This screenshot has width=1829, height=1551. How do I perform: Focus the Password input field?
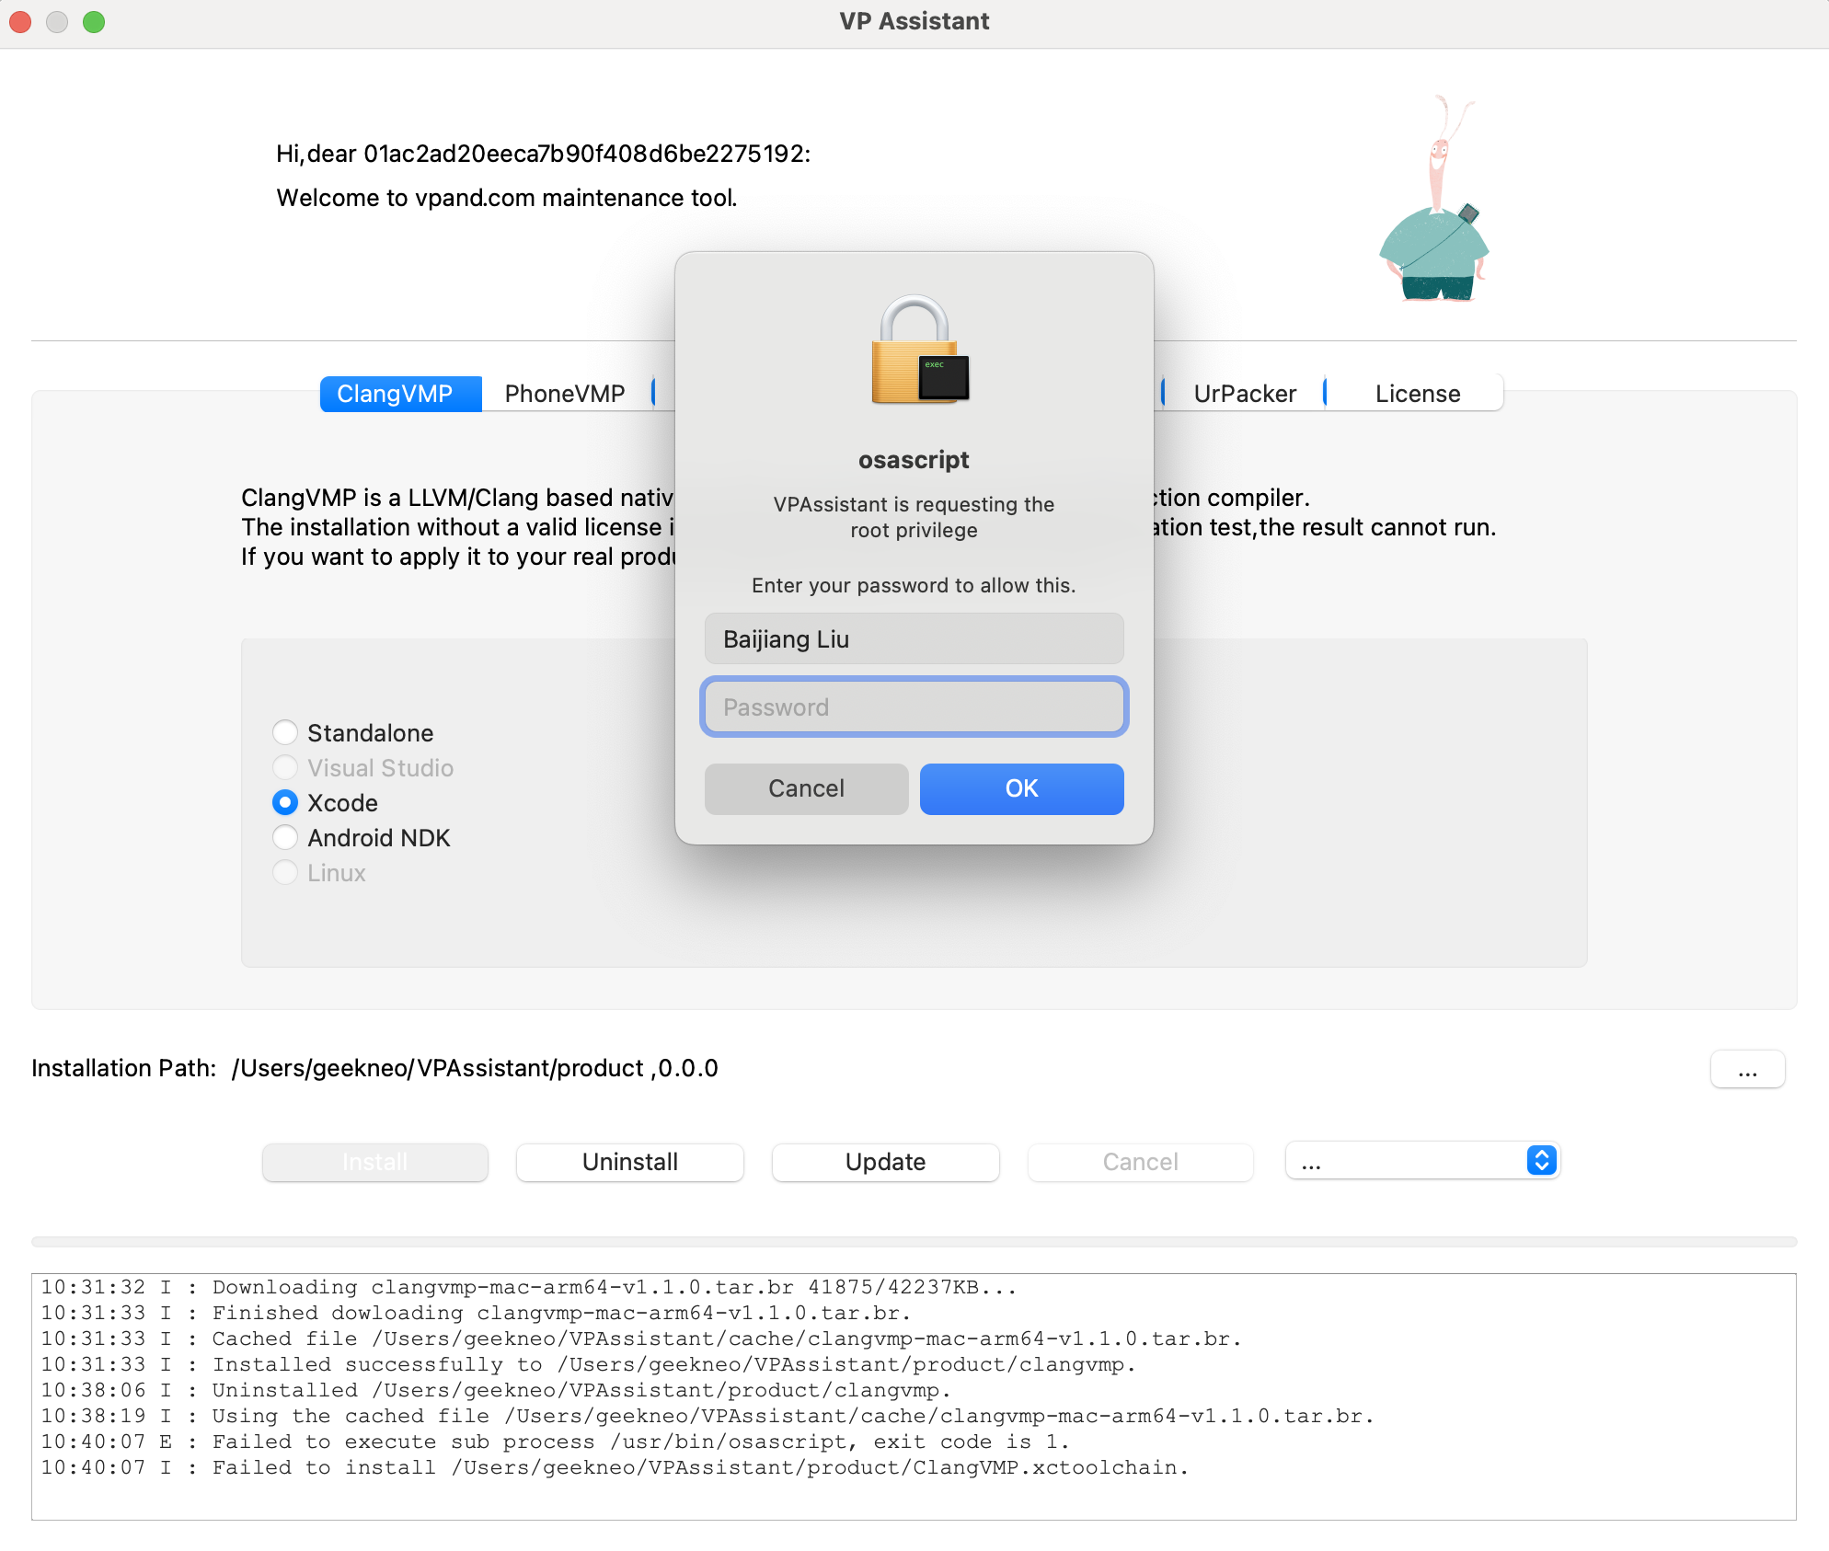(914, 707)
